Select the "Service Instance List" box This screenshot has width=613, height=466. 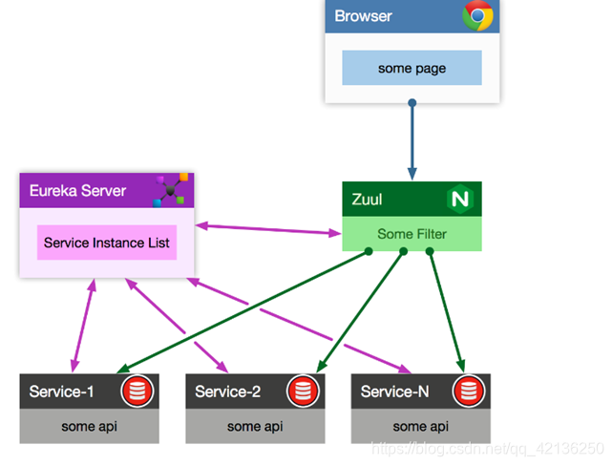point(107,243)
